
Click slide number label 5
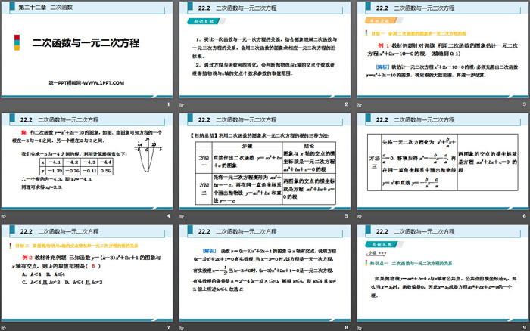[x=346, y=216]
